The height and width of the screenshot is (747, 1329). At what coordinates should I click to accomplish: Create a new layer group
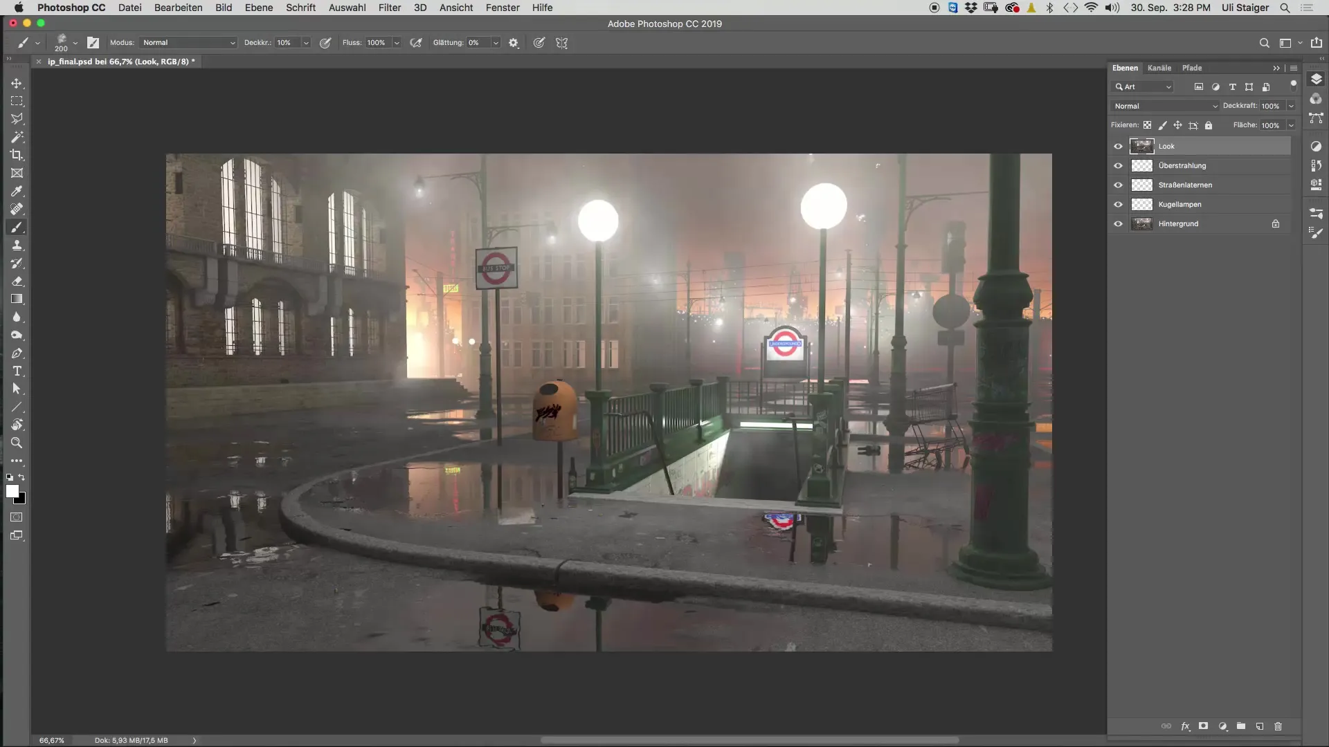1241,726
